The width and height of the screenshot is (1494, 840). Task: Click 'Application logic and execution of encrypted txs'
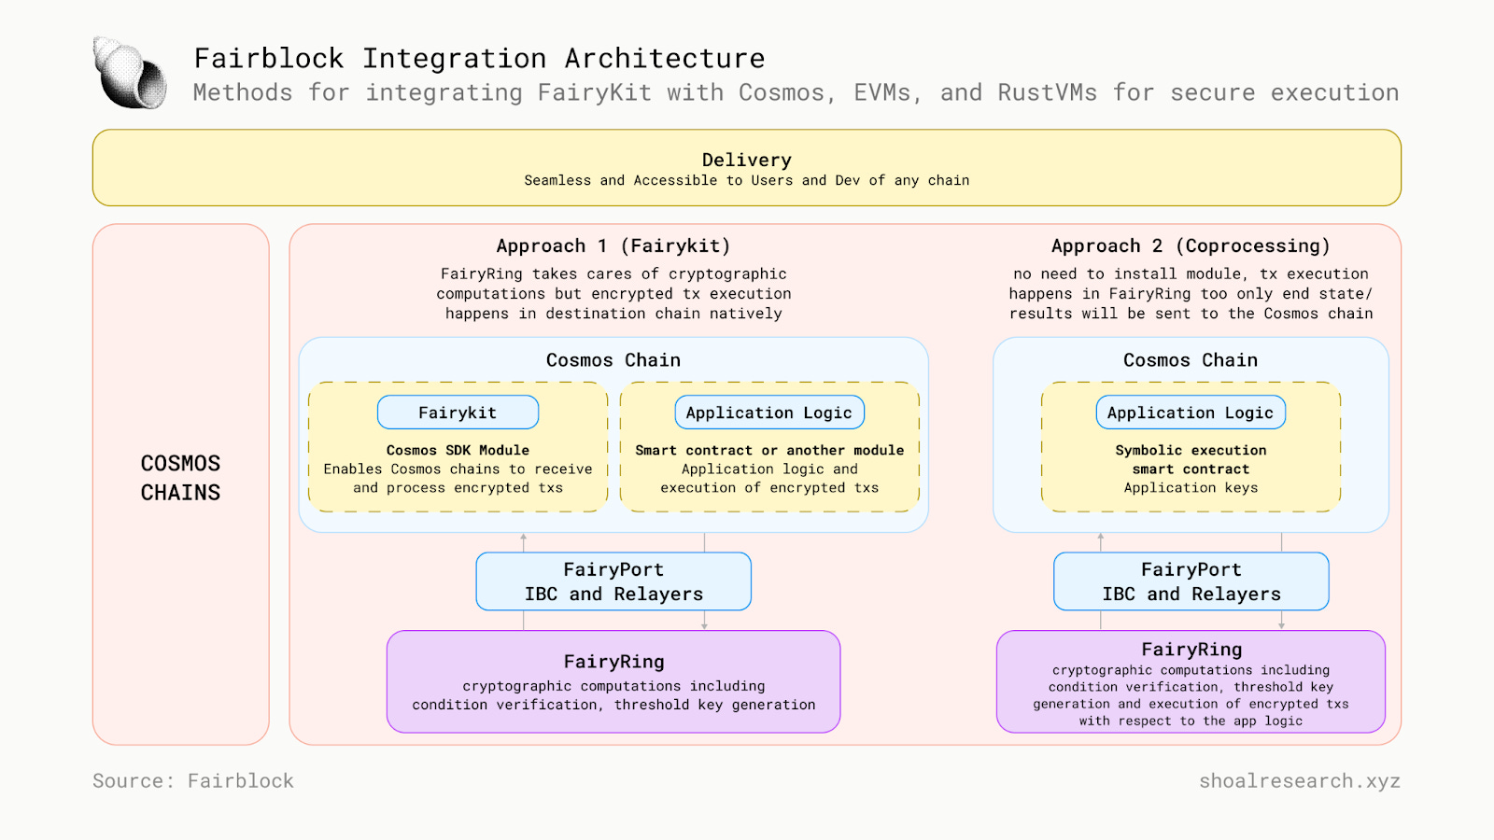[769, 478]
